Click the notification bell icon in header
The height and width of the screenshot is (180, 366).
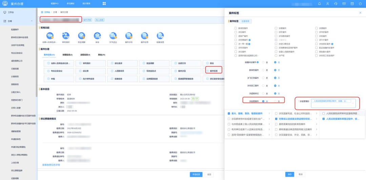319,4
